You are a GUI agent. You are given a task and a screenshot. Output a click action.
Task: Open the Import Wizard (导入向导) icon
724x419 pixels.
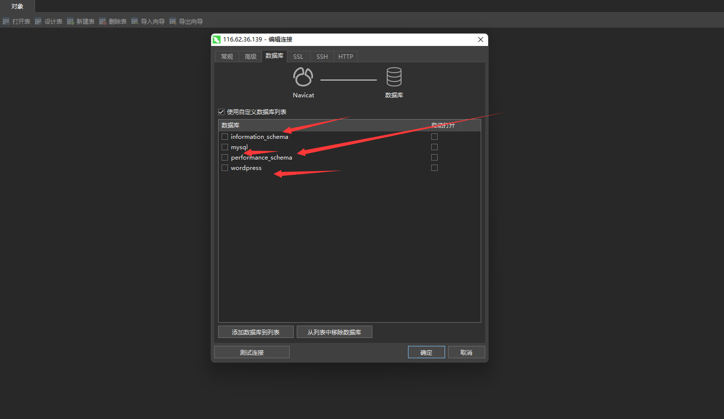pos(135,21)
